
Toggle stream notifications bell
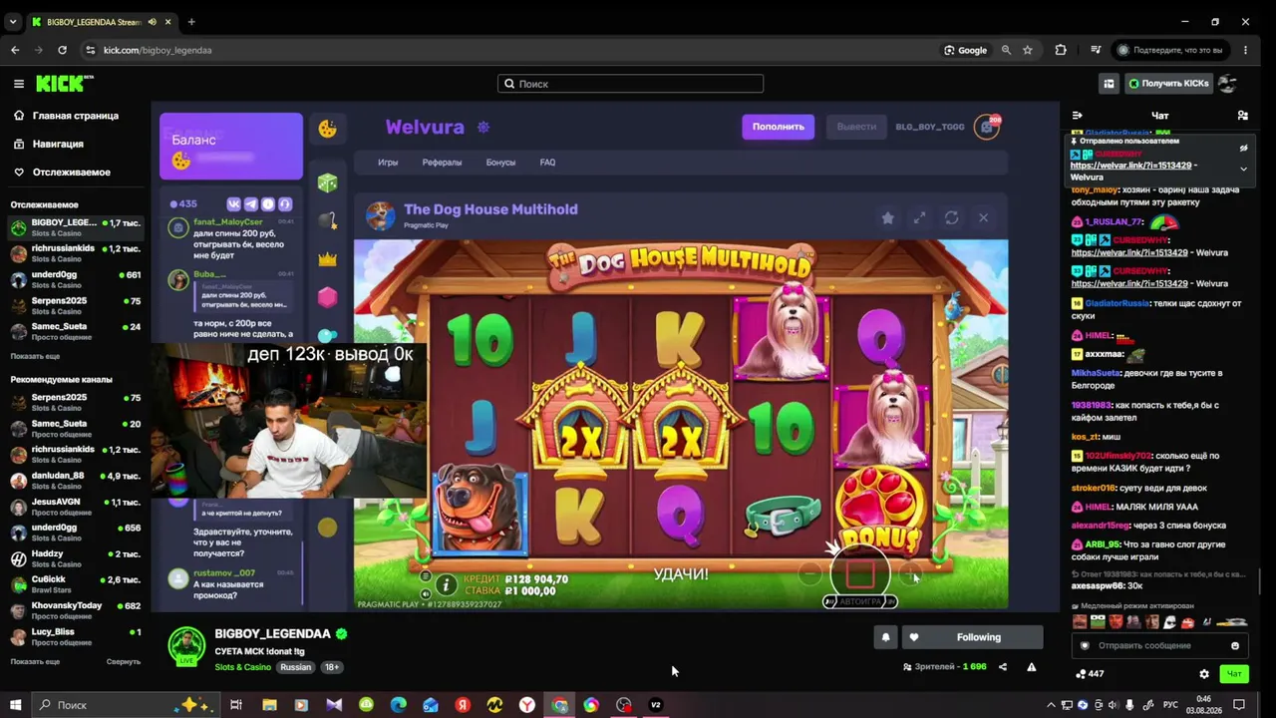coord(885,637)
